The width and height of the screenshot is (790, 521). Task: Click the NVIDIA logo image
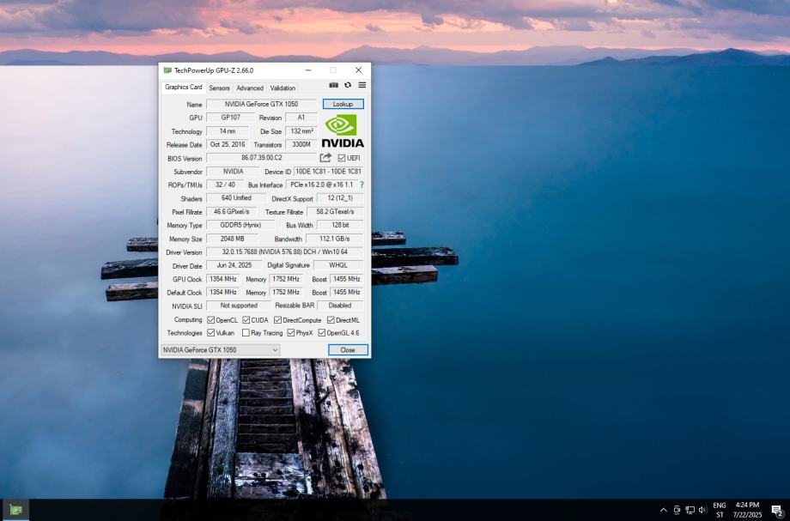tap(343, 130)
